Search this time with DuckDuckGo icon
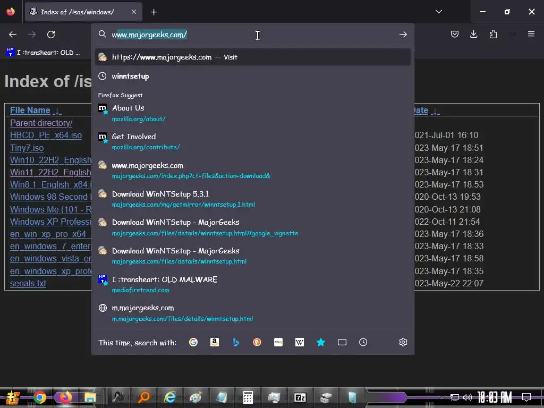The width and height of the screenshot is (544, 408). pyautogui.click(x=257, y=343)
